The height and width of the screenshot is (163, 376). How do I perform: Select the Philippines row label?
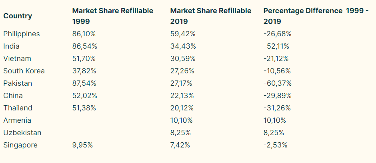(x=22, y=34)
